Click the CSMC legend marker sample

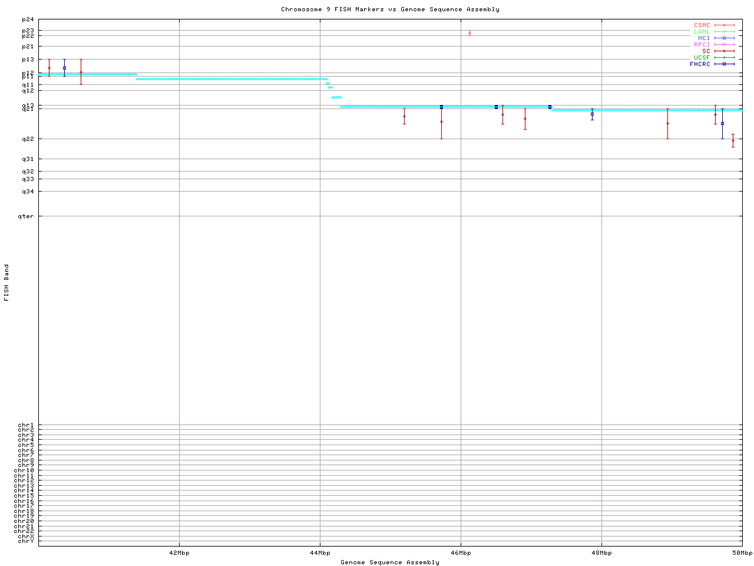(724, 25)
